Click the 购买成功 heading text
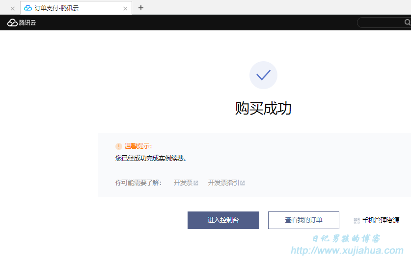Screen dimensions: 411x257 coord(263,108)
